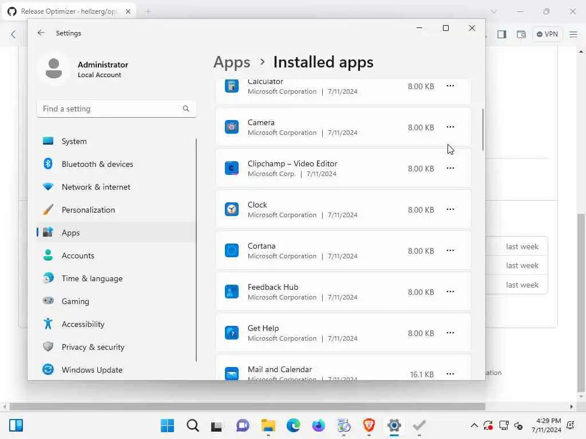
Task: Open options menu for Feedback Hub
Action: click(450, 292)
